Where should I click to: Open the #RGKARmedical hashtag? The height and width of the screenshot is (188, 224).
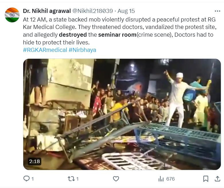click(x=45, y=50)
